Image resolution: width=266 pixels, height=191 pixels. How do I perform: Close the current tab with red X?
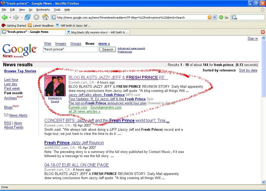263,32
